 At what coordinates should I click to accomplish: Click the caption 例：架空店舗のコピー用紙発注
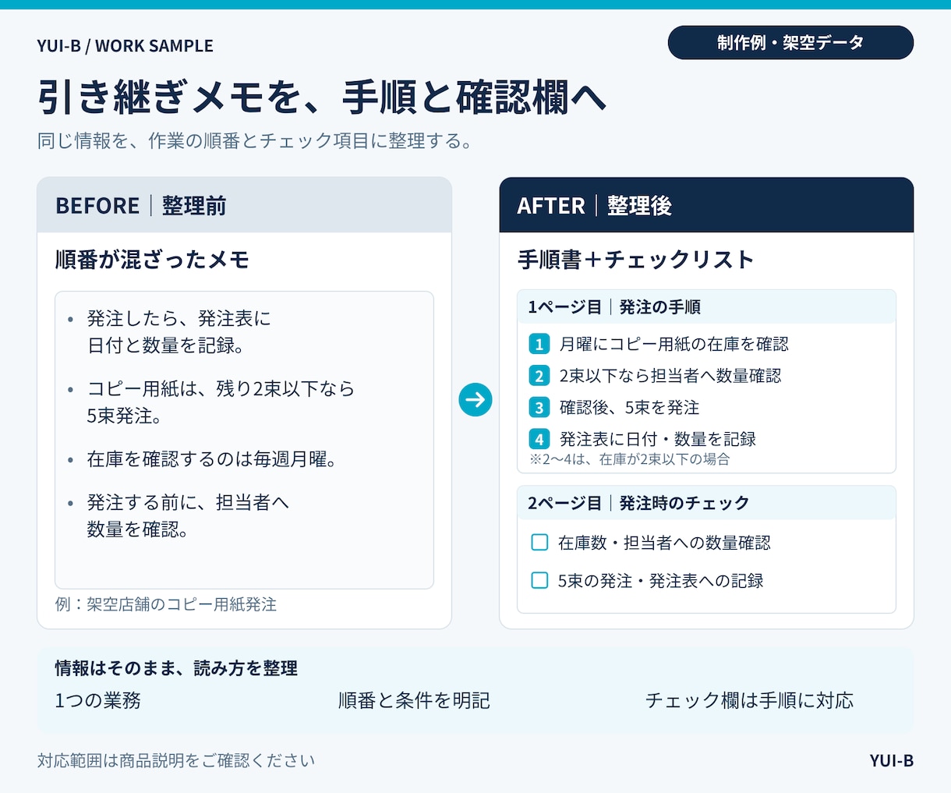pyautogui.click(x=166, y=604)
